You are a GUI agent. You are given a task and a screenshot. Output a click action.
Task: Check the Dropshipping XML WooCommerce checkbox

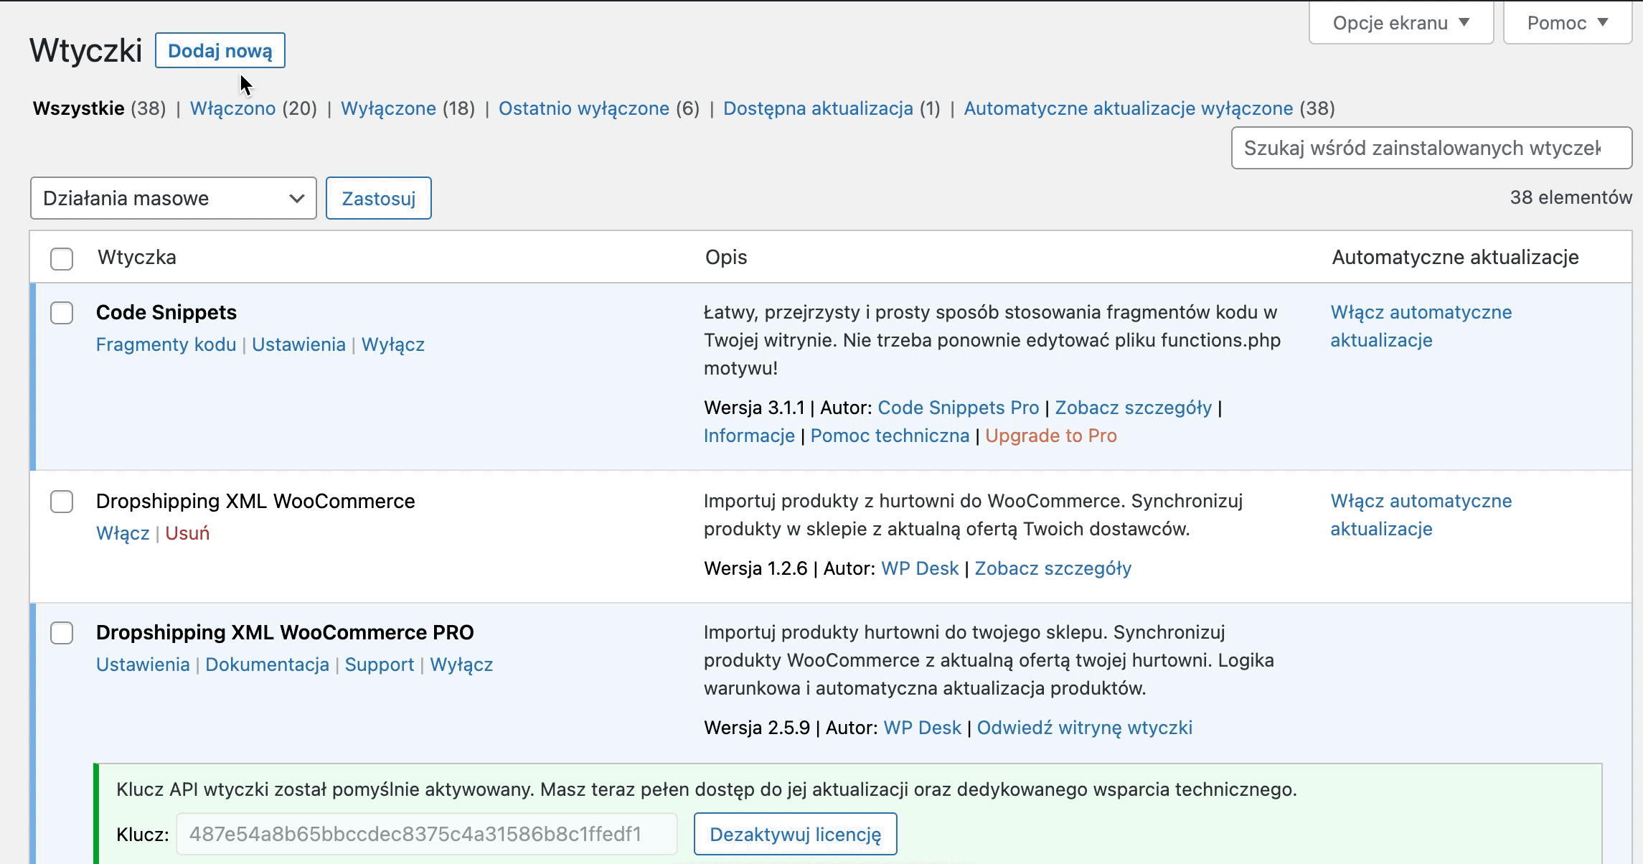(x=62, y=502)
